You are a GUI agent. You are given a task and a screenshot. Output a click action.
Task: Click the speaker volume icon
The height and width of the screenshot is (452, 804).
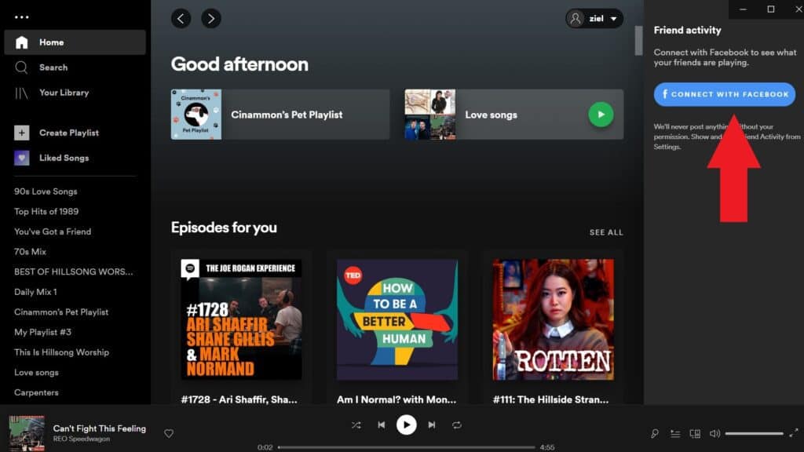[x=714, y=432]
